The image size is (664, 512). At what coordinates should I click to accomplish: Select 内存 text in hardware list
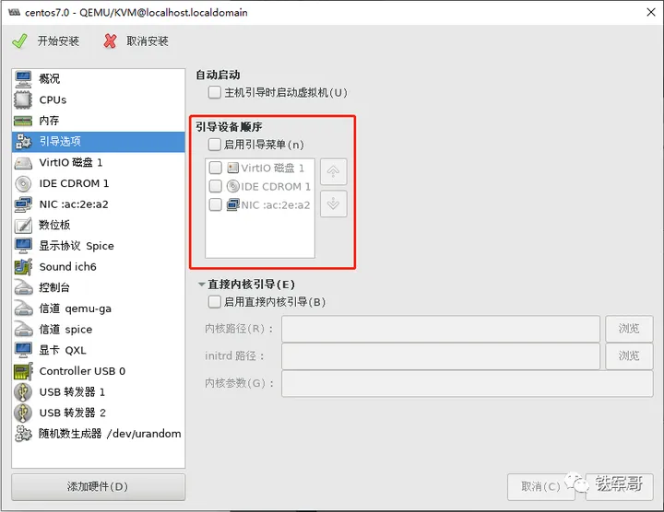(x=49, y=121)
